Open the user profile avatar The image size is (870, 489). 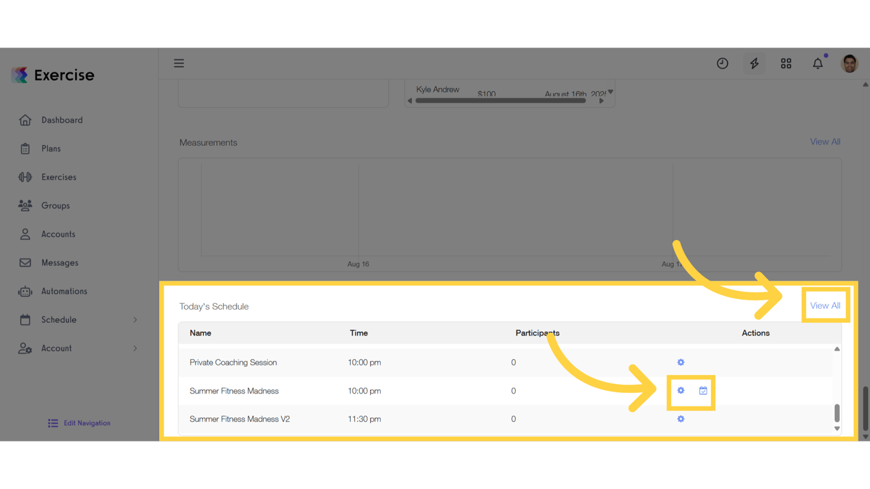point(850,64)
